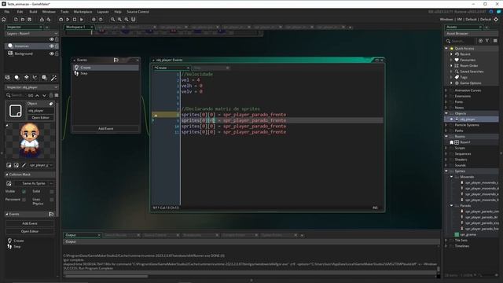Select Room1 in the asset tree
503x283 pixels.
465,142
